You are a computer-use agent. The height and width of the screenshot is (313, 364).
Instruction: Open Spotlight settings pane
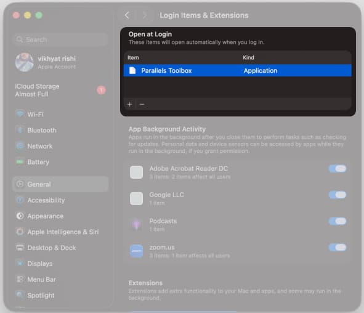click(x=60, y=295)
